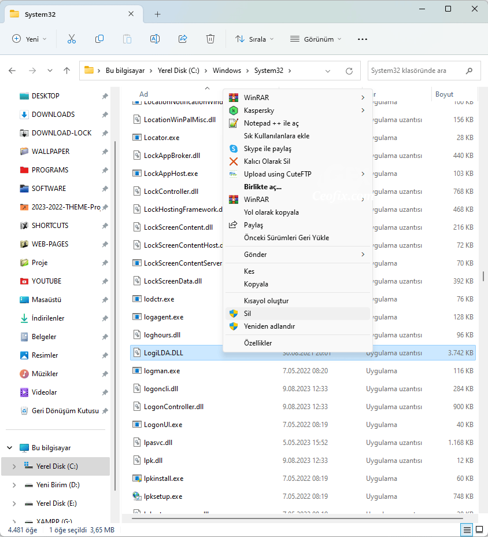Choose Kopyala in context menu
The width and height of the screenshot is (488, 537).
(298, 284)
